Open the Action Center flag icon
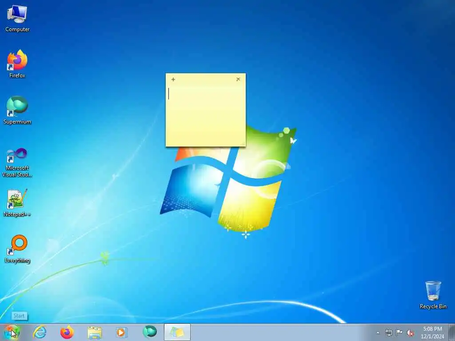The width and height of the screenshot is (455, 341). point(399,333)
